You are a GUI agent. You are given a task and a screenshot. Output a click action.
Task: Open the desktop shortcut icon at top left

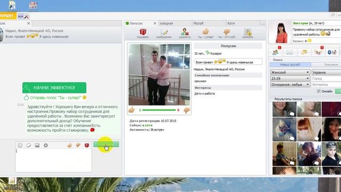(12, 5)
